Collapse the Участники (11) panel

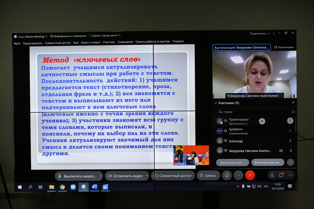[x=216, y=103]
